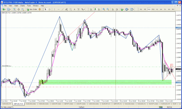Switch to the EURAUD,H4 chart tab
Viewport: 182px width, 109px height.
coord(166,104)
